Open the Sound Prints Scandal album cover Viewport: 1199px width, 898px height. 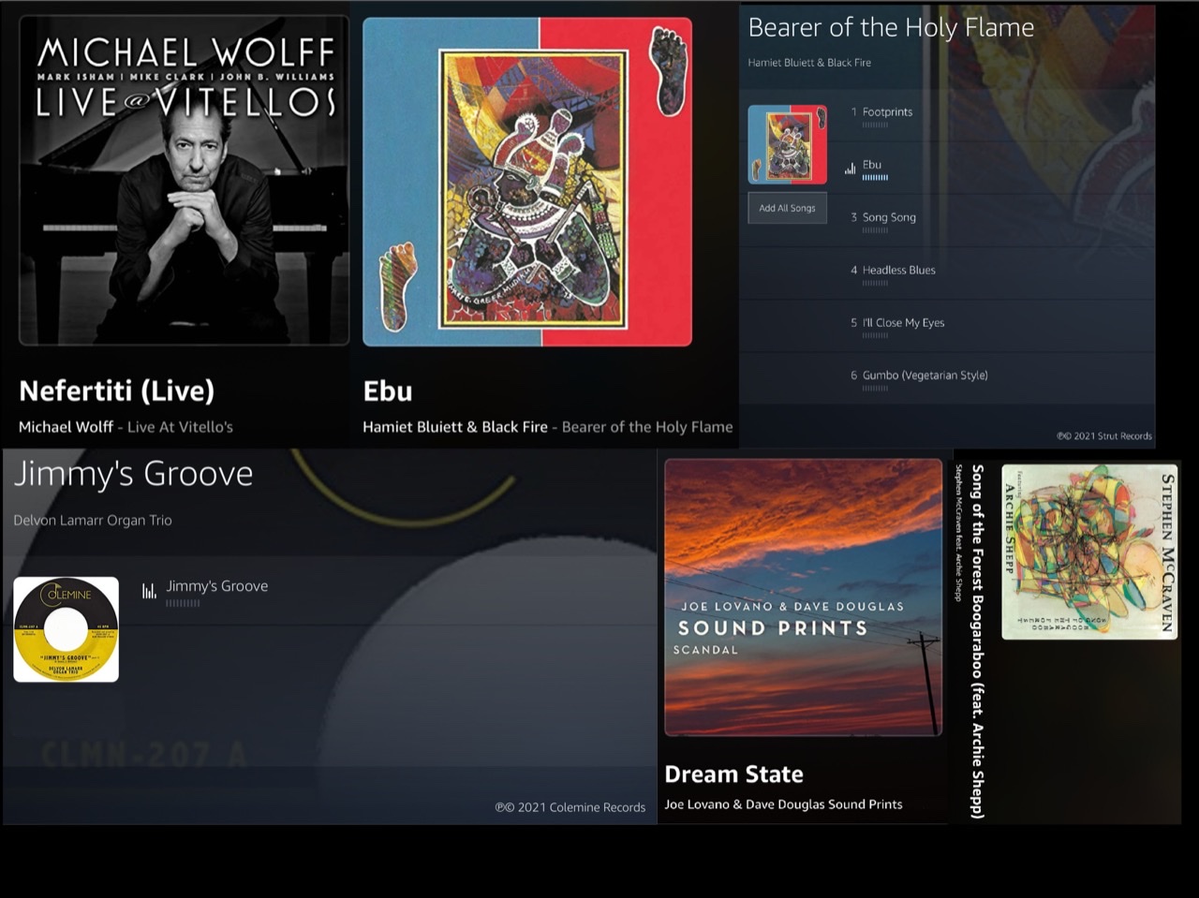tap(803, 597)
